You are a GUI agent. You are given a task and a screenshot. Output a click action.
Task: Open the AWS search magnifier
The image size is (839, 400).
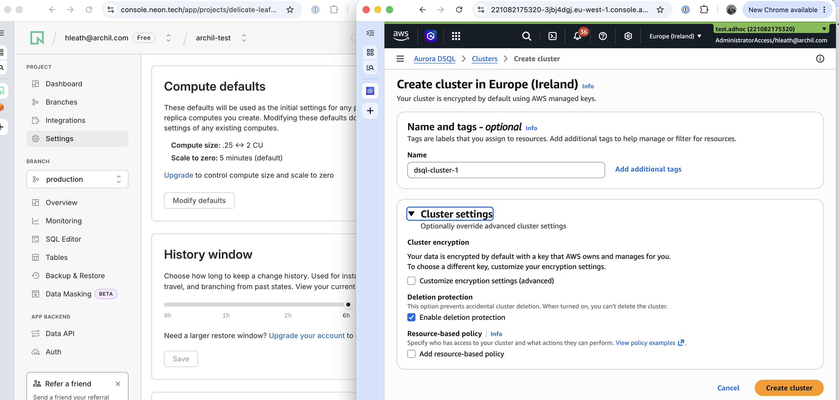coord(526,36)
